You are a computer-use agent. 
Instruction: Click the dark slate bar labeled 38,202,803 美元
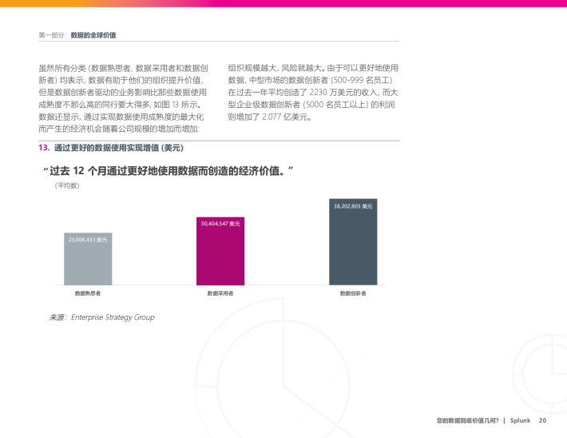coord(353,241)
